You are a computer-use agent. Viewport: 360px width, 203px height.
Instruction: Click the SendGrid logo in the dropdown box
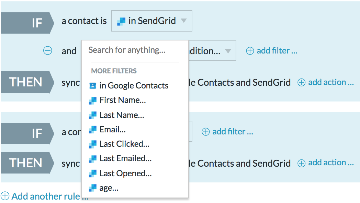coord(121,22)
